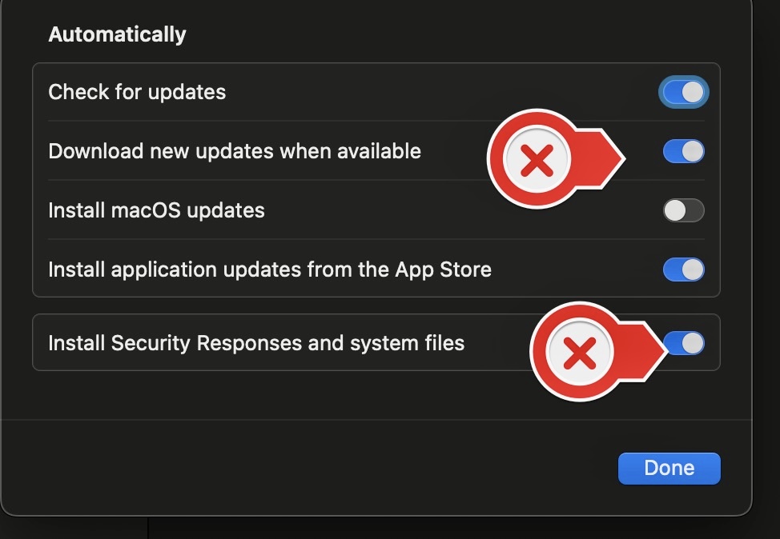
Task: Click the App Store text in the list
Action: [x=443, y=269]
